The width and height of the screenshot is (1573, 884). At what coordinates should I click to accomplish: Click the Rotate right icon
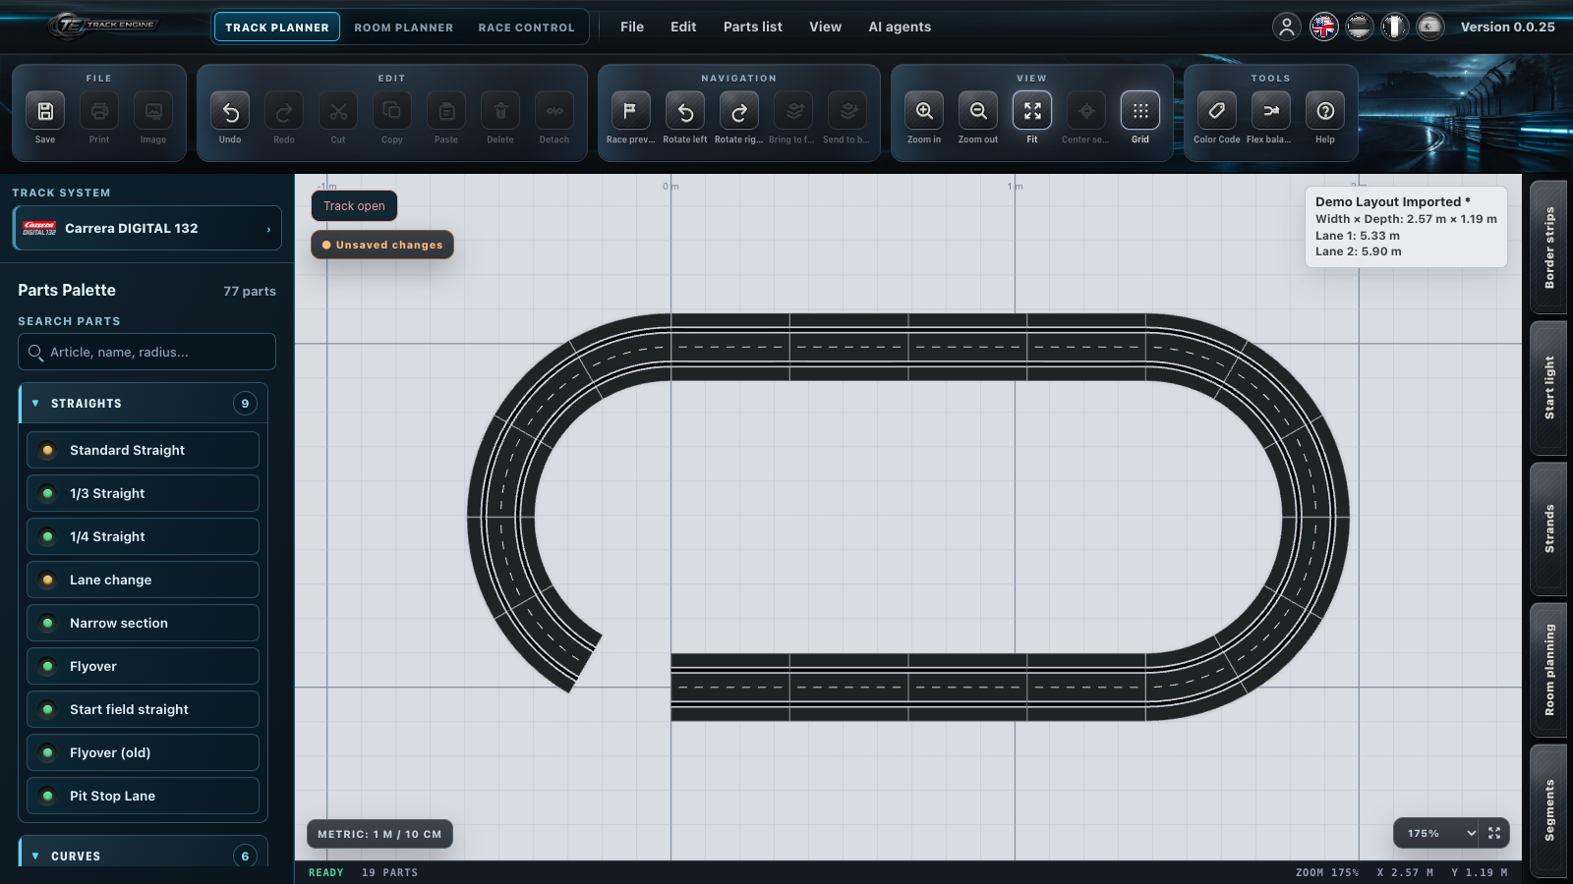[x=739, y=111]
